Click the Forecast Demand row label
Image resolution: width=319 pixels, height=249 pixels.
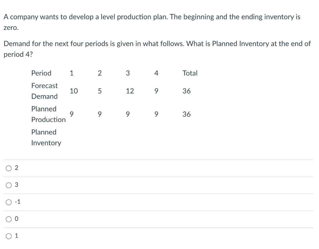[45, 91]
